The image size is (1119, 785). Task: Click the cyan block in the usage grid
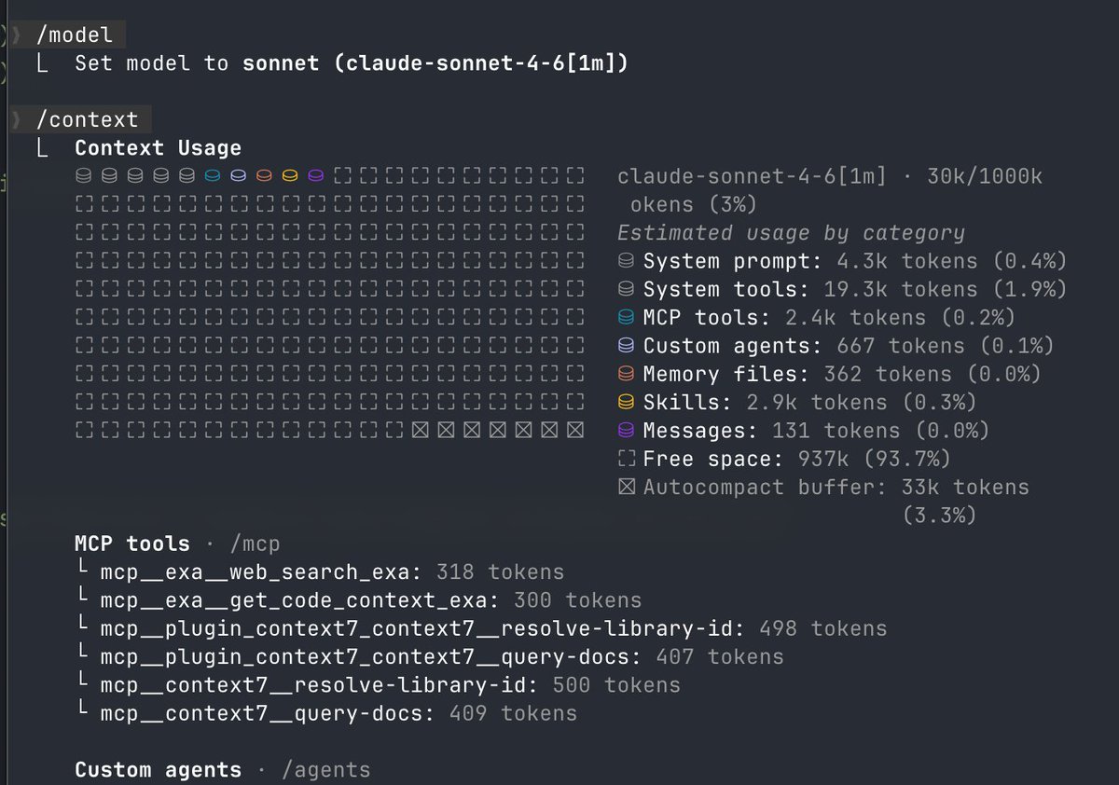tap(212, 175)
